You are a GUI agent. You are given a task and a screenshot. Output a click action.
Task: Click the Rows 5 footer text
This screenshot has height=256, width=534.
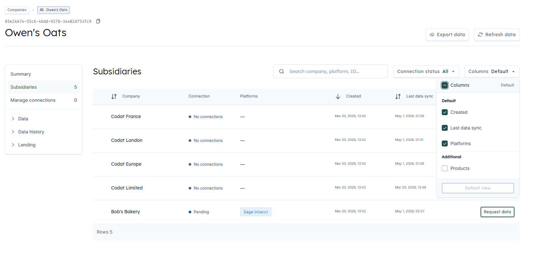[105, 232]
